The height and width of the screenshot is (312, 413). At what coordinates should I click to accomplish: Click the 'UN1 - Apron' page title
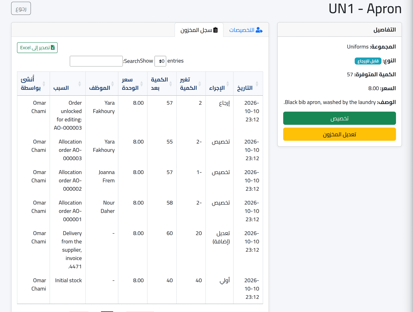point(365,9)
